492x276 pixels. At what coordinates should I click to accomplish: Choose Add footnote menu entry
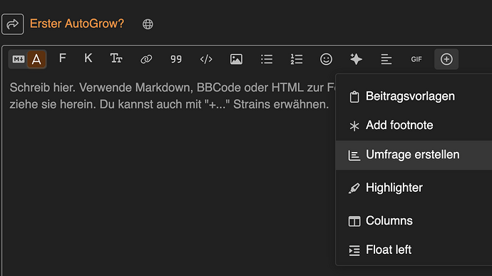point(414,126)
